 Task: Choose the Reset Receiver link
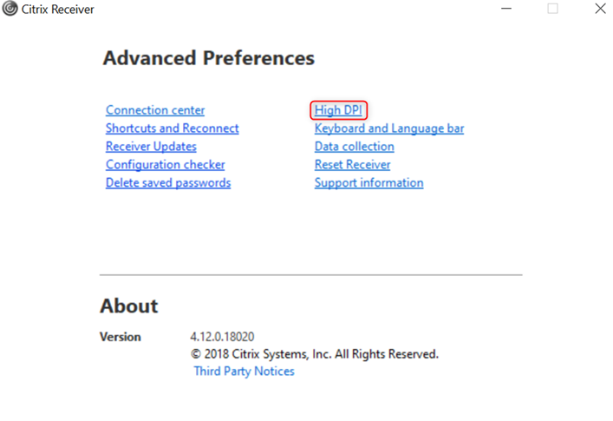pyautogui.click(x=353, y=165)
